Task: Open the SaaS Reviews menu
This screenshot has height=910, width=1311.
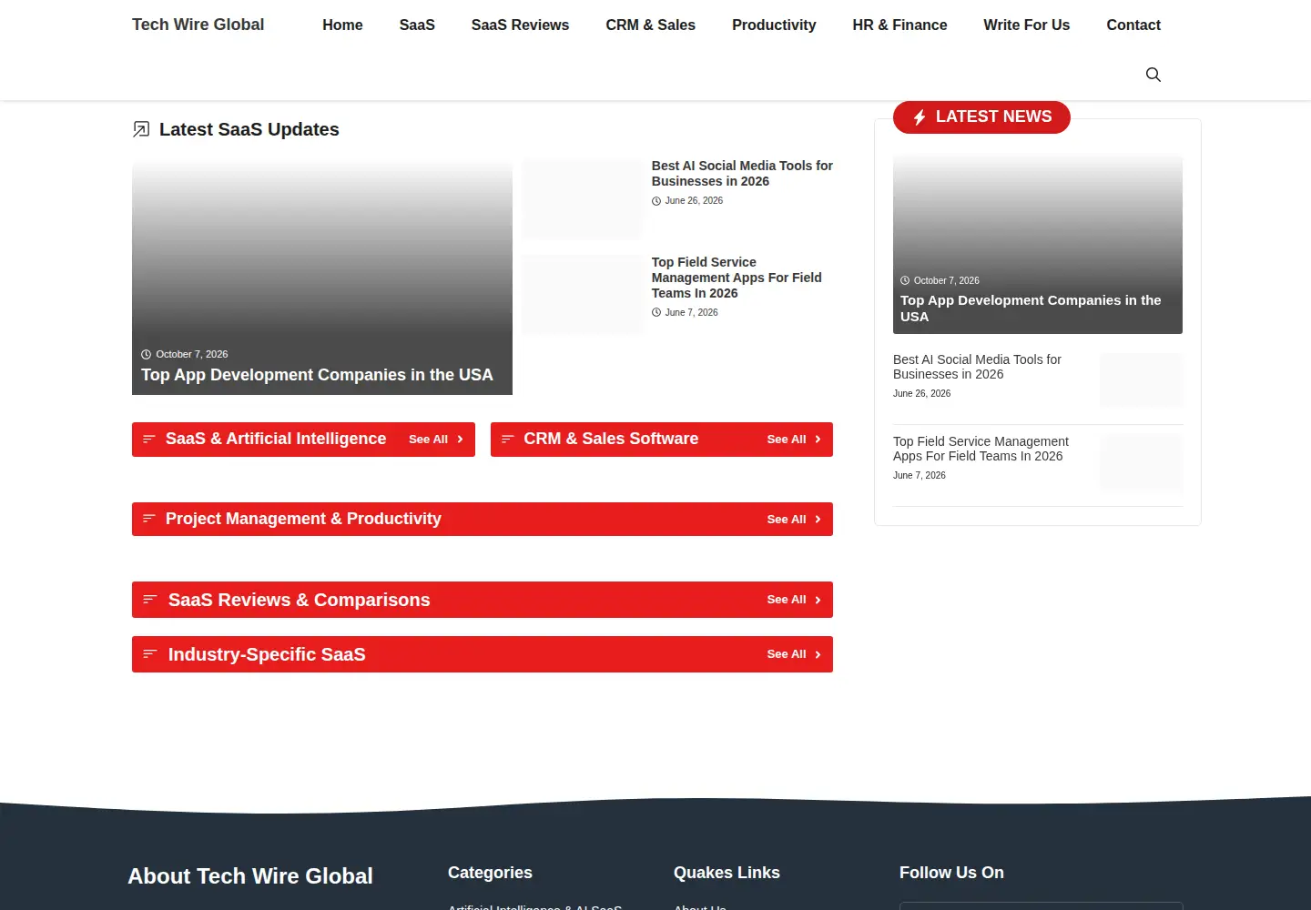Action: point(520,25)
